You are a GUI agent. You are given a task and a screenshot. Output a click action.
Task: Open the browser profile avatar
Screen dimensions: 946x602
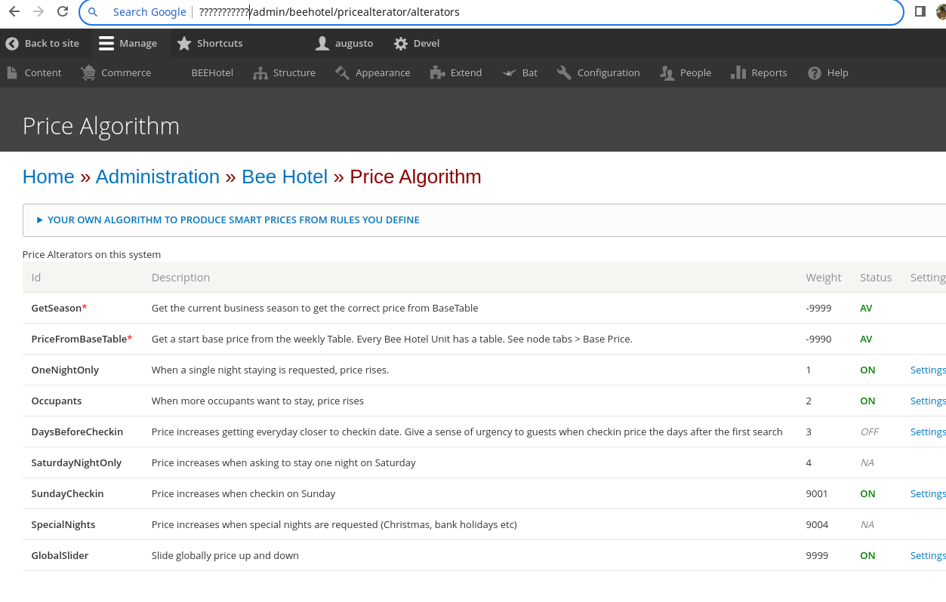(x=941, y=11)
